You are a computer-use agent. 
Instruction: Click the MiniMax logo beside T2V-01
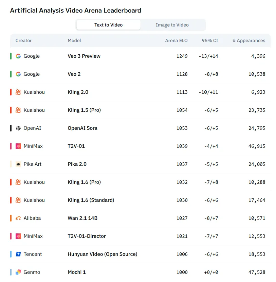click(18, 146)
